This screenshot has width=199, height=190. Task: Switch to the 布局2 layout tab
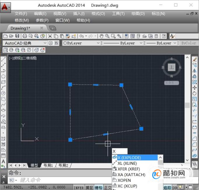tap(63, 165)
